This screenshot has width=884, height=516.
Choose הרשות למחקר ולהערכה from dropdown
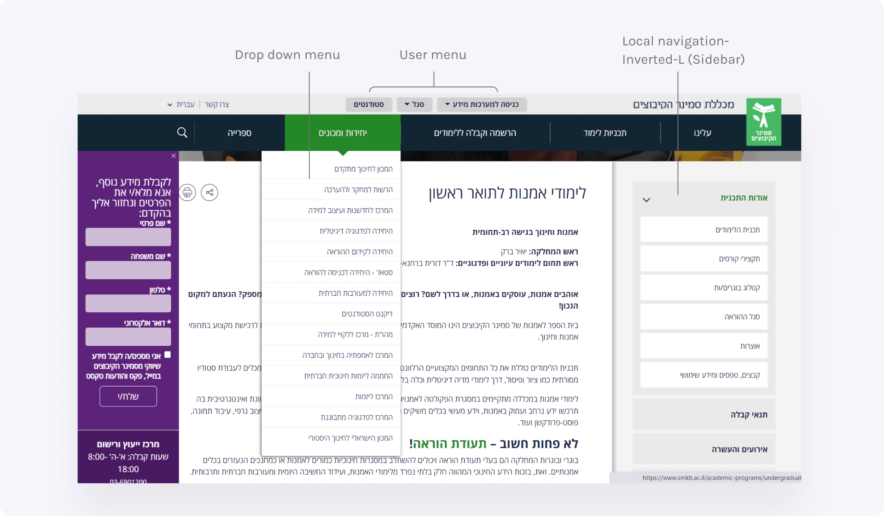click(x=331, y=189)
